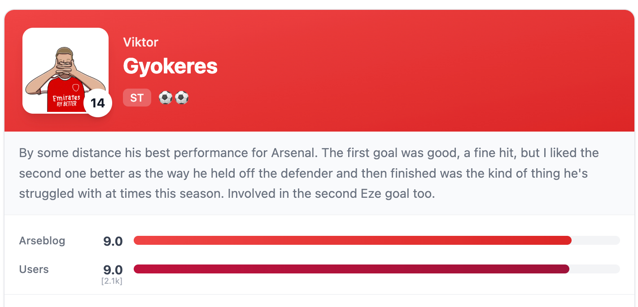Click the Emirates Fly Better shirt logo

coord(66,100)
